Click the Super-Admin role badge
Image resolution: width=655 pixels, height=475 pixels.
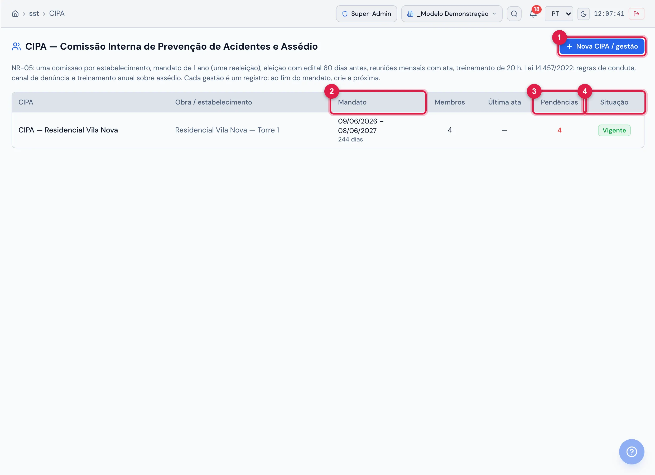click(366, 13)
